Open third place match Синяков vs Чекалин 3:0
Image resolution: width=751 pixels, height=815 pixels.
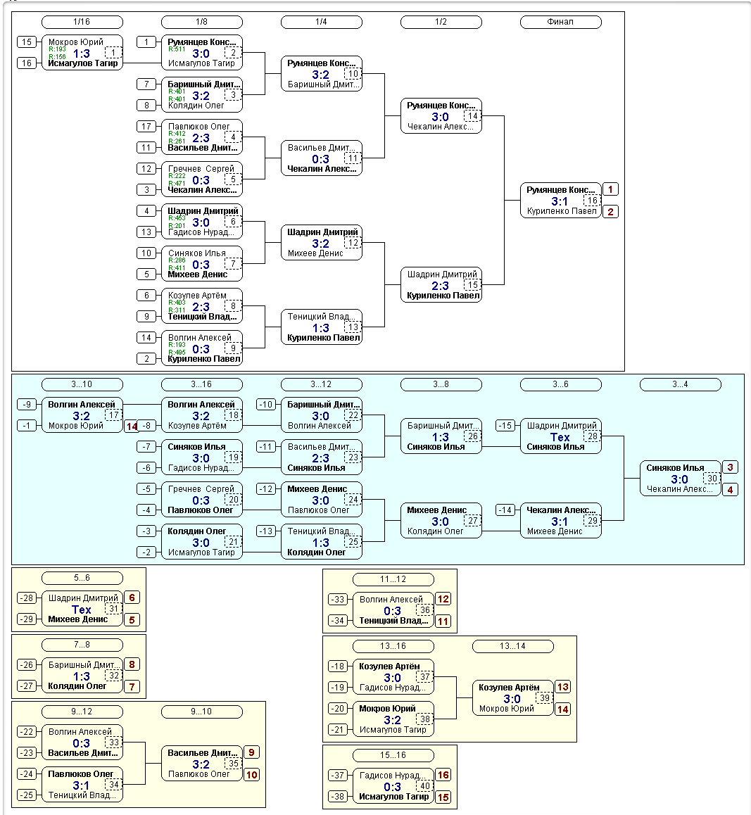pos(681,478)
